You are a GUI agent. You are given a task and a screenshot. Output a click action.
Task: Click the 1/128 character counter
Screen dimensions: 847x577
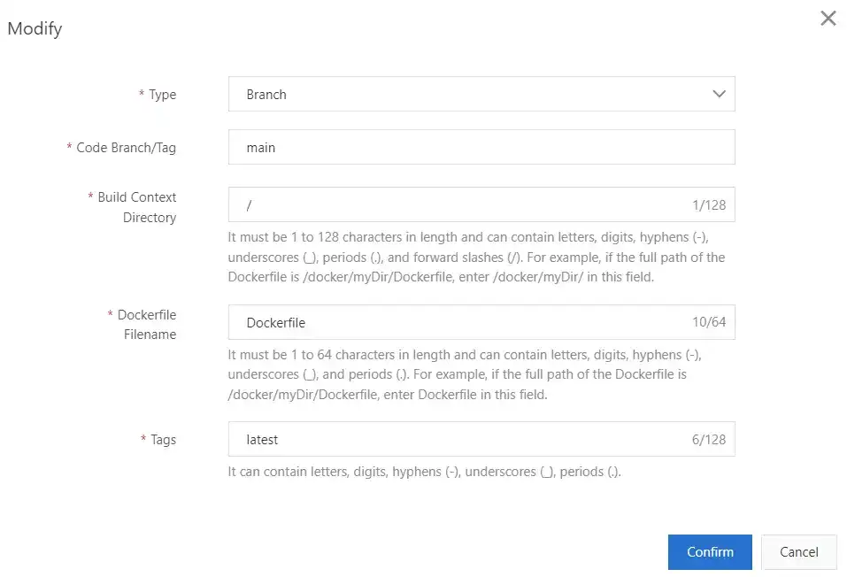click(708, 205)
